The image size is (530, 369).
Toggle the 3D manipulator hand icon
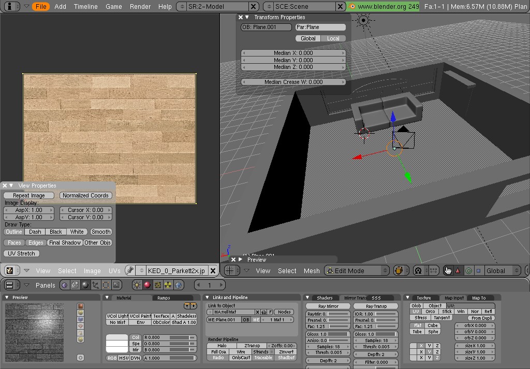point(448,271)
